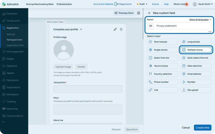Open the Events menu in top bar

click(155, 4)
